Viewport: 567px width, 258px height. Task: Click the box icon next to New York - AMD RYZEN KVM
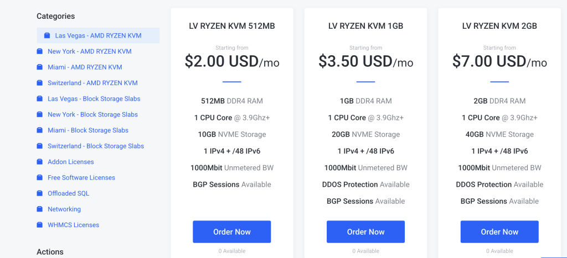point(39,51)
